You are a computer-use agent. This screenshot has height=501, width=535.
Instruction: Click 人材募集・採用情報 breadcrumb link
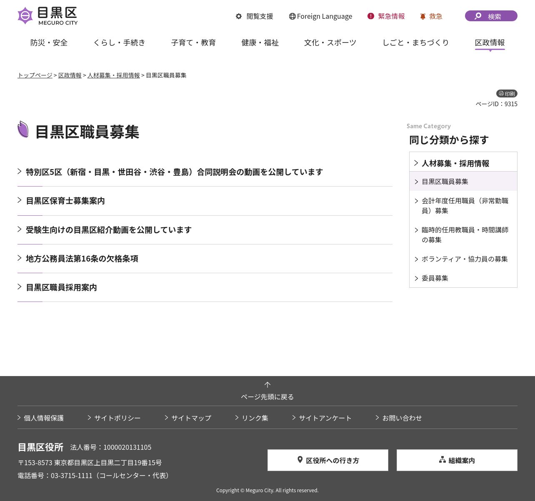(x=113, y=75)
